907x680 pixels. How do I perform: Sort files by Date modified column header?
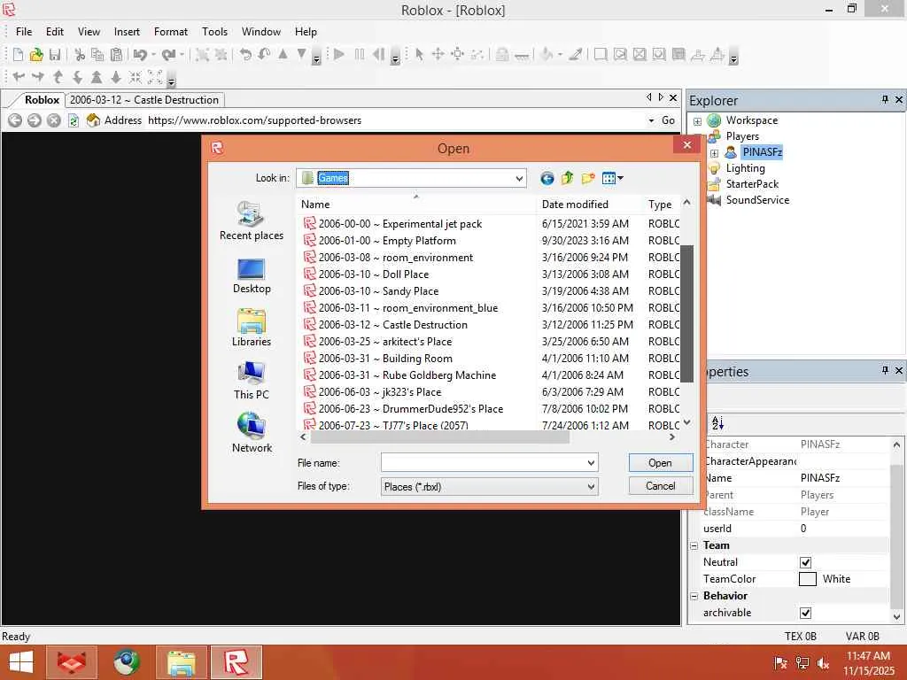pyautogui.click(x=589, y=205)
